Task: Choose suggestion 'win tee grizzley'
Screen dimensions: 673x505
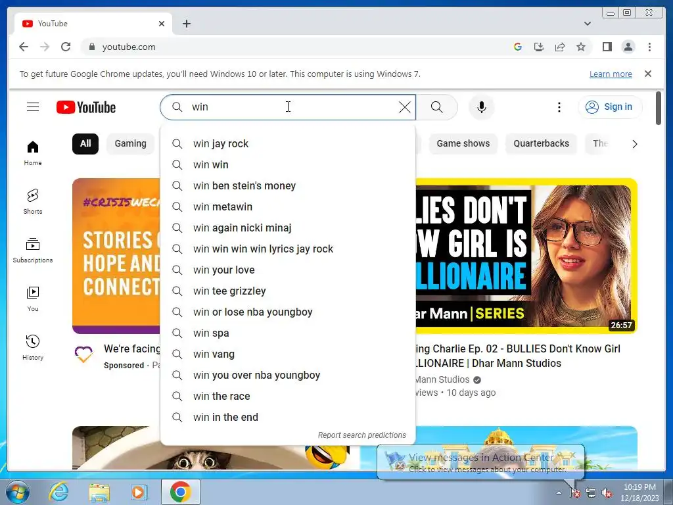Action: tap(288, 291)
